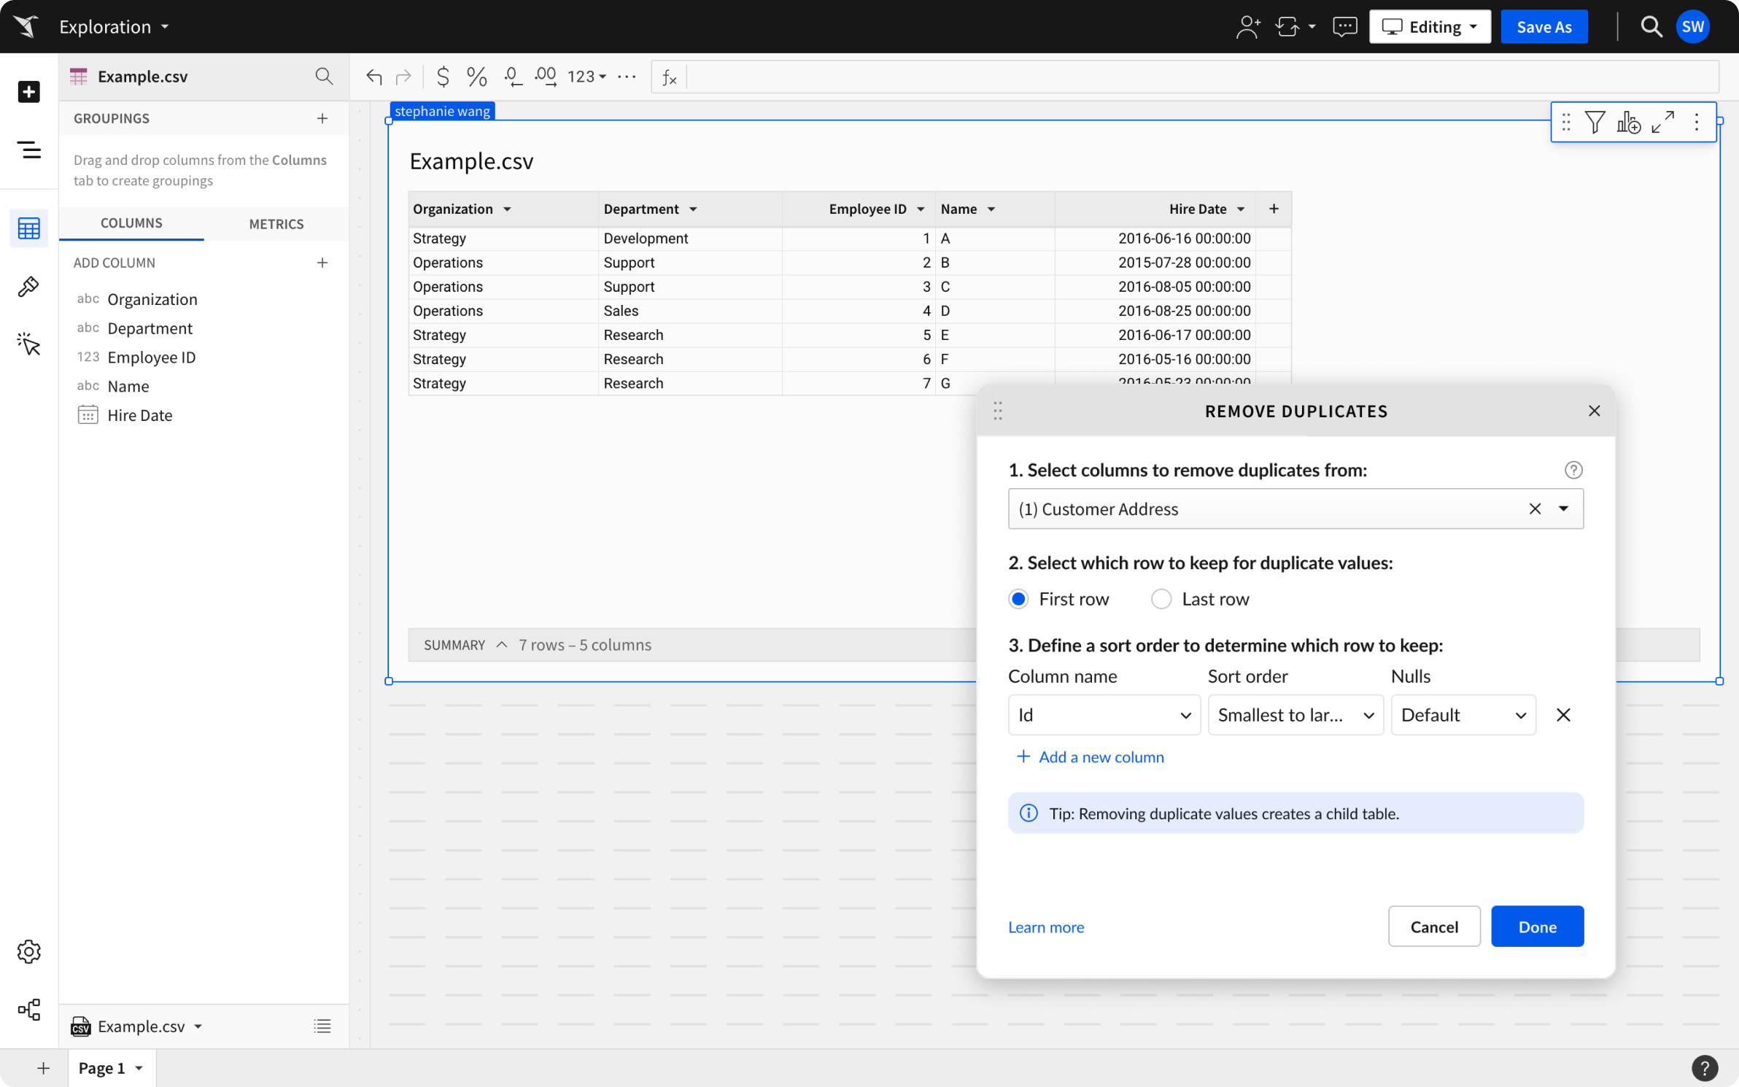Click the Done button
Image resolution: width=1739 pixels, height=1087 pixels.
[1537, 927]
